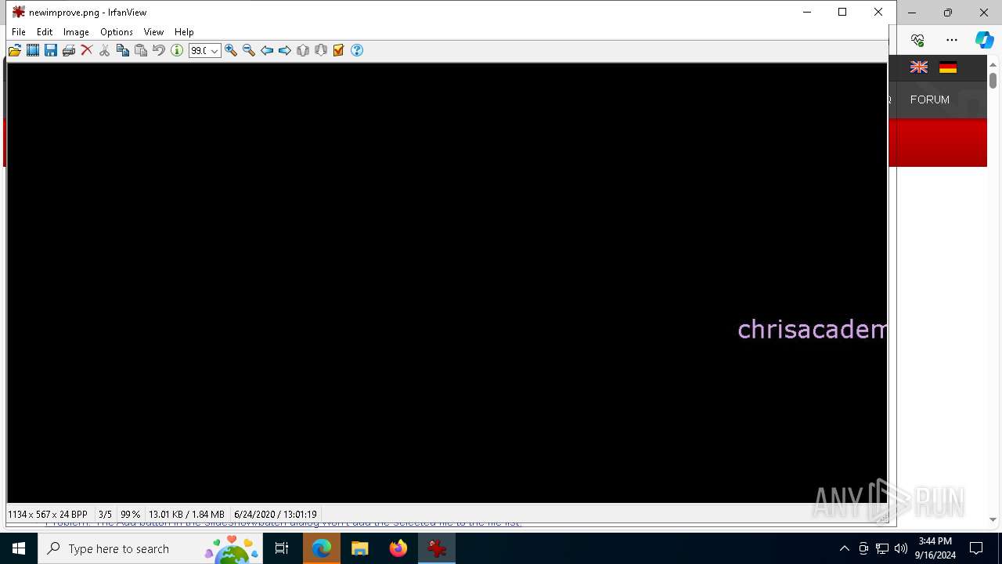Zoom out with the minus magnifier icon

249,50
